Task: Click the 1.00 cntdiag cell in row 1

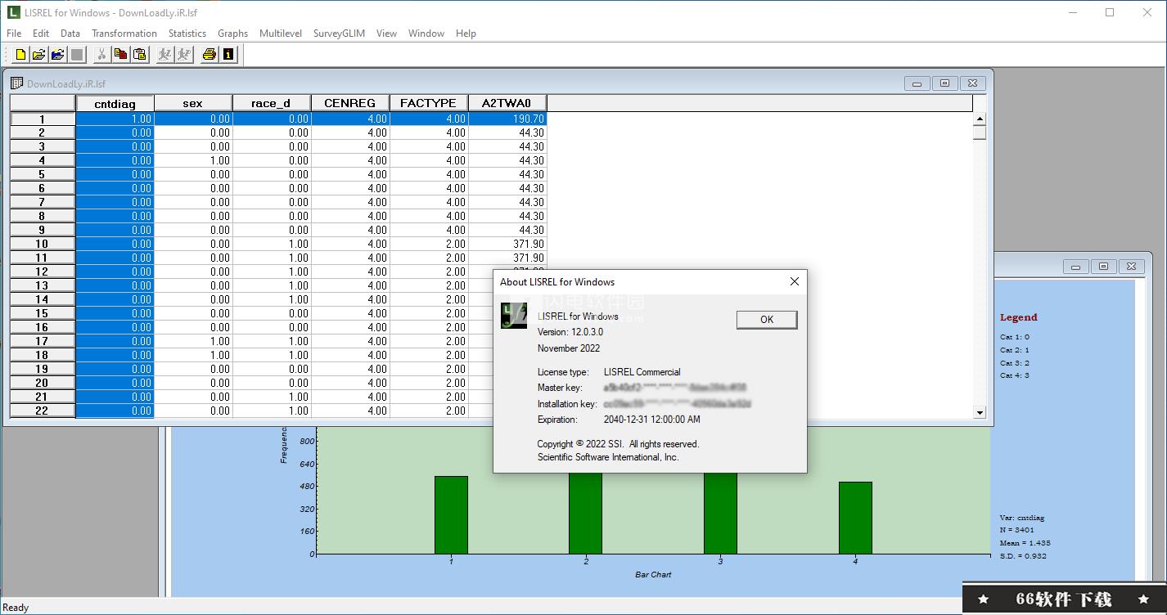Action: (x=115, y=119)
